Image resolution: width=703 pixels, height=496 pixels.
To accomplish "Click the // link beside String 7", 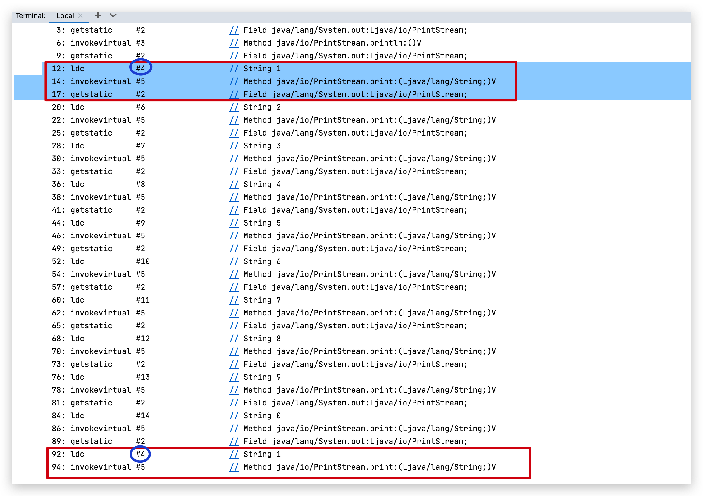I will [234, 300].
